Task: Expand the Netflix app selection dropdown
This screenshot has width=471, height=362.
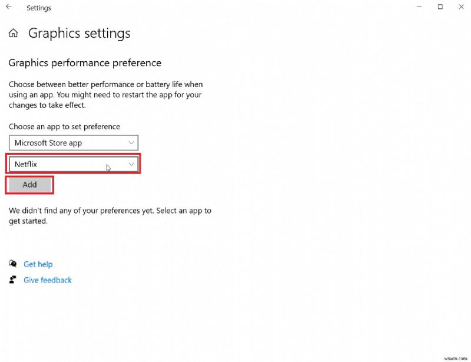Action: pyautogui.click(x=73, y=164)
